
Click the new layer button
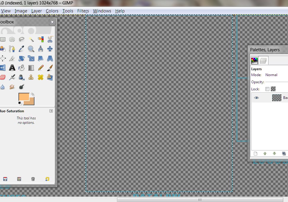[x=255, y=153]
